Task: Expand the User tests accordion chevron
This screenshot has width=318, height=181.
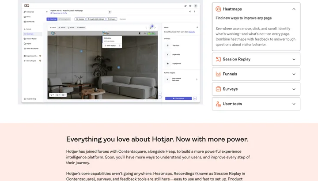Action: [294, 104]
